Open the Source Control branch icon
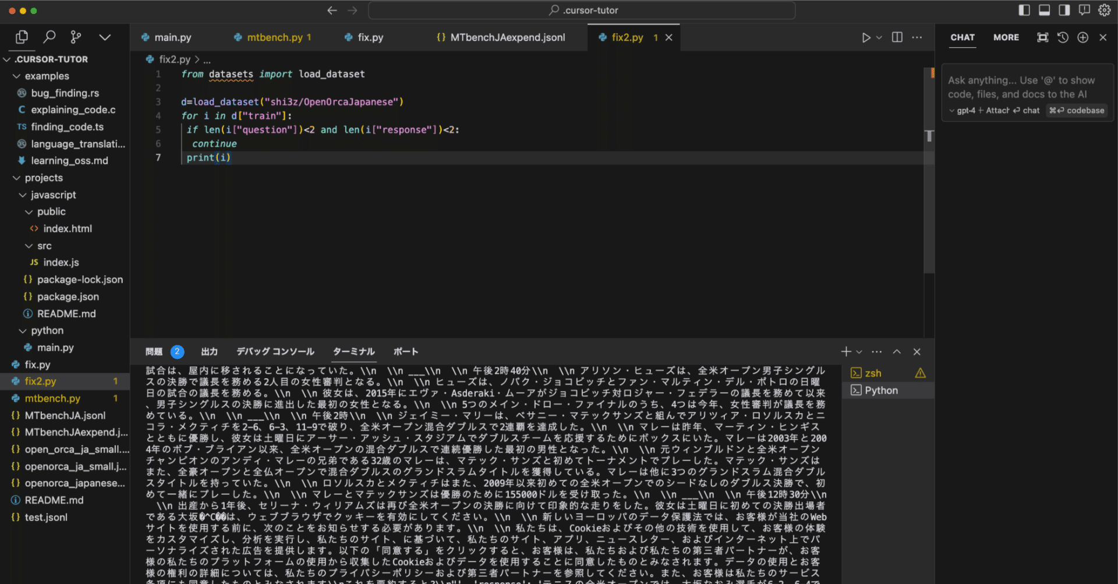The image size is (1118, 584). (76, 37)
